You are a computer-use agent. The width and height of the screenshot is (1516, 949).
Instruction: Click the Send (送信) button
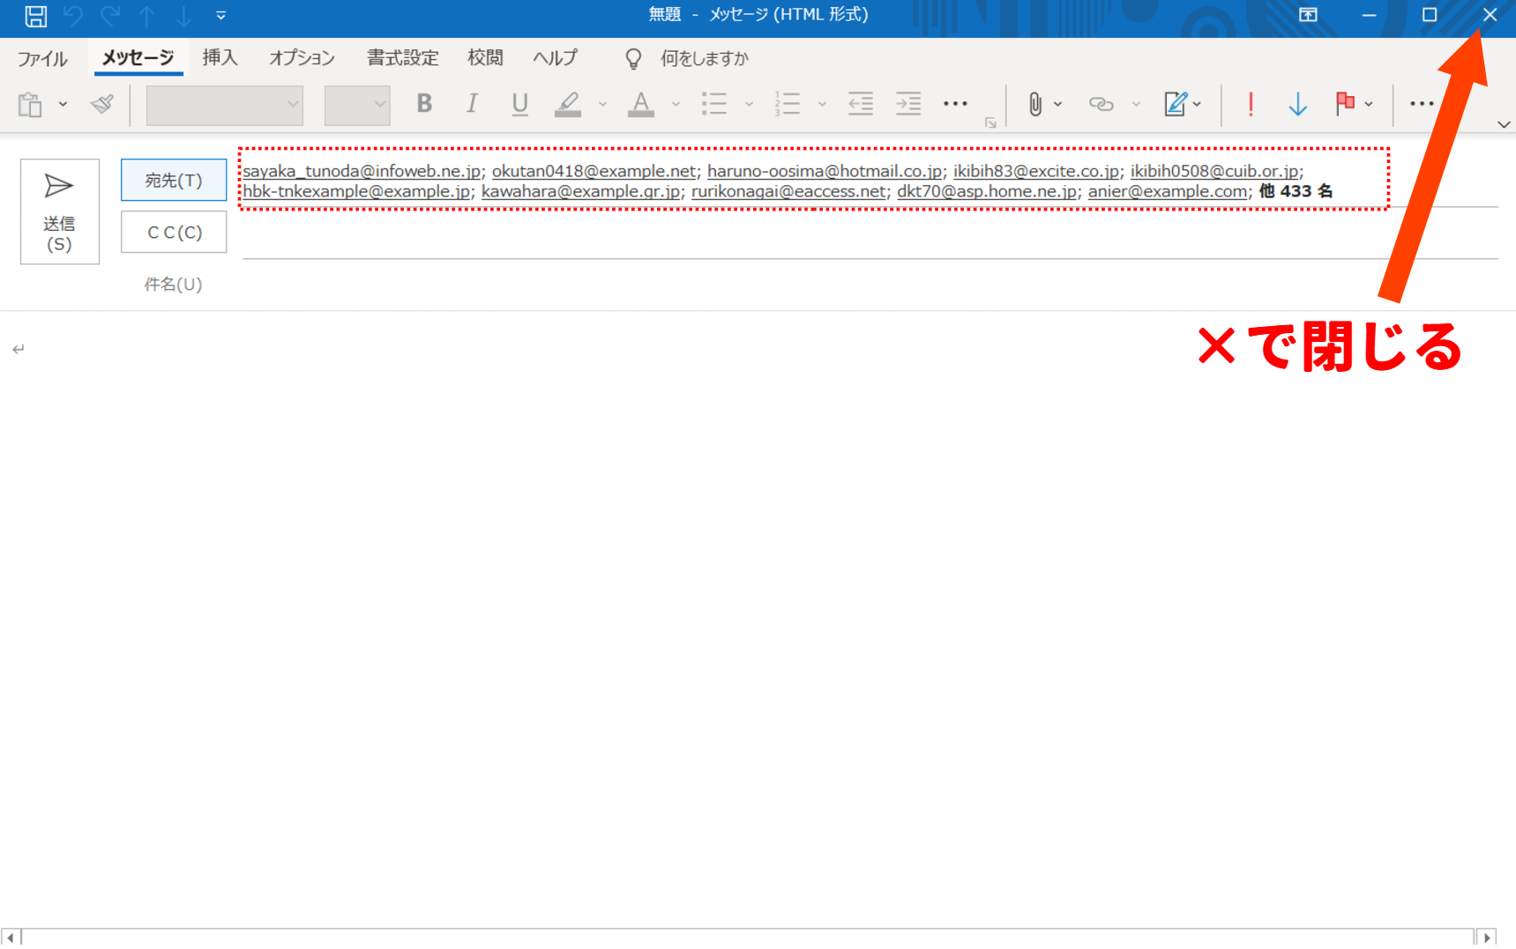click(59, 211)
